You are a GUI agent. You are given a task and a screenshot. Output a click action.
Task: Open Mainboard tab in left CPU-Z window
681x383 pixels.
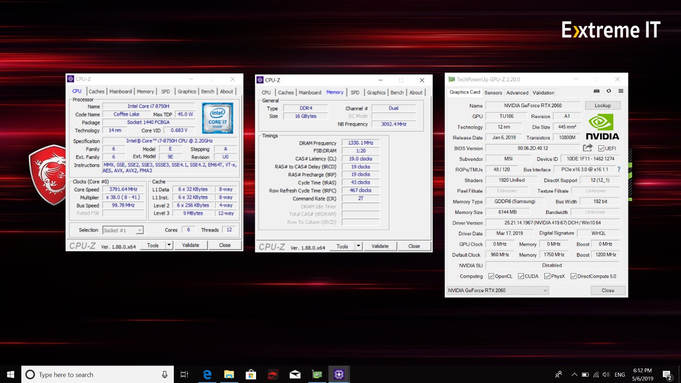tap(120, 91)
